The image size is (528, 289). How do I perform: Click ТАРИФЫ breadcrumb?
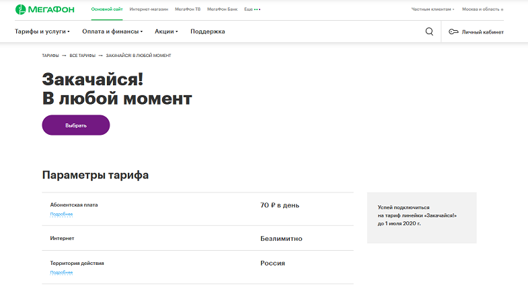coord(50,56)
